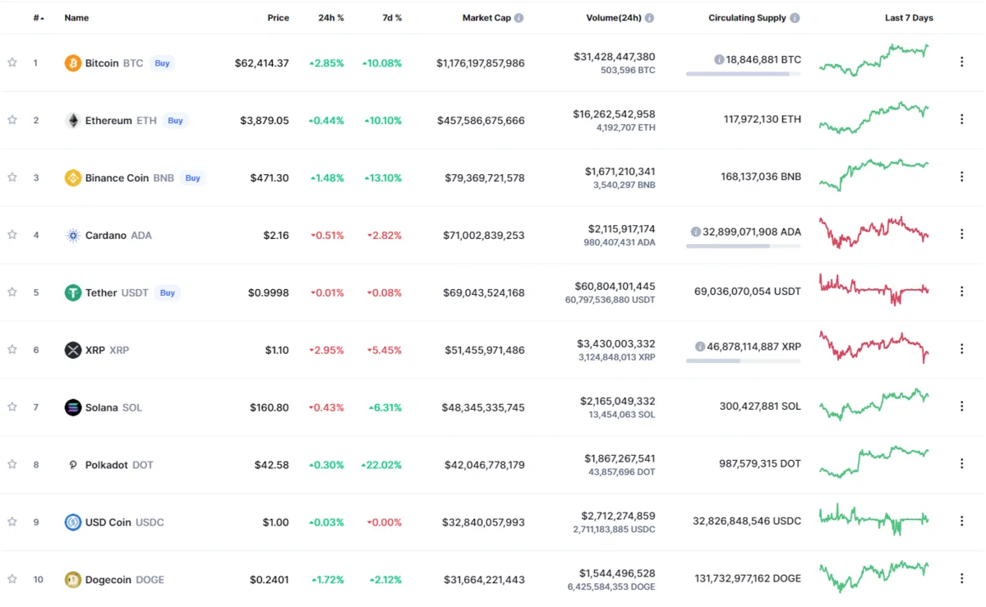The image size is (986, 607).
Task: Toggle the watchlist star for Tether
Action: (x=12, y=292)
